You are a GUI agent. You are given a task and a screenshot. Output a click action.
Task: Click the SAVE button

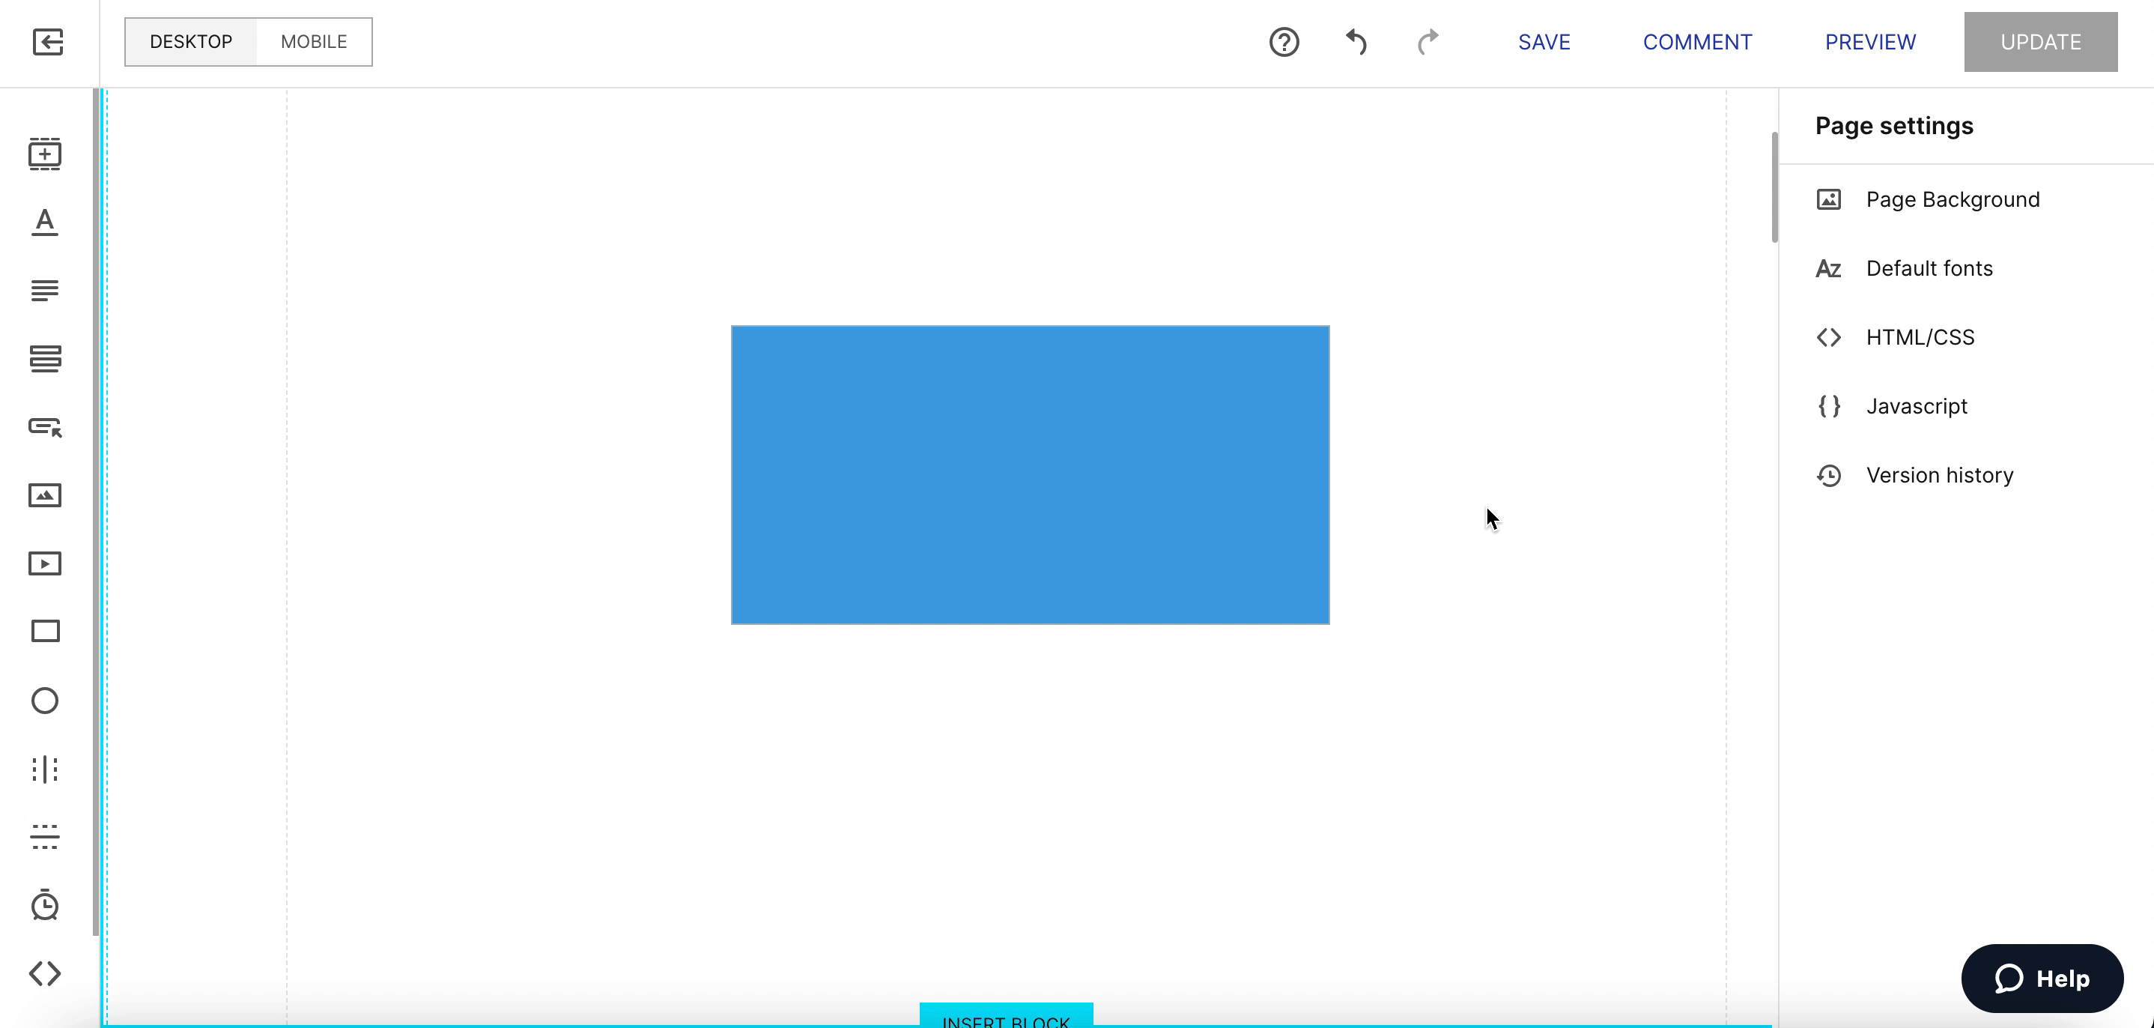coord(1544,42)
